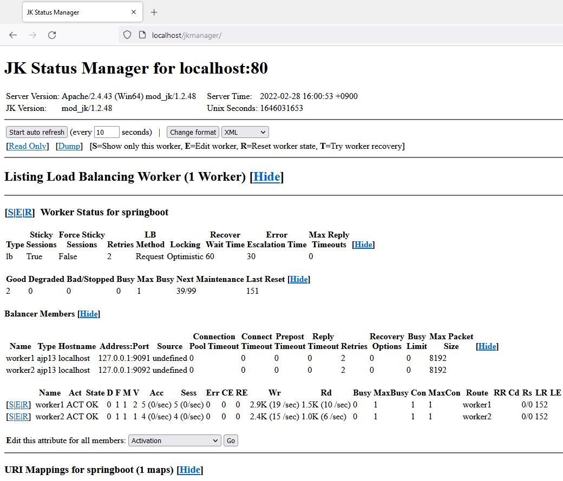The image size is (563, 481).
Task: Hide the Listing Load Balancing Worker section
Action: click(x=267, y=176)
